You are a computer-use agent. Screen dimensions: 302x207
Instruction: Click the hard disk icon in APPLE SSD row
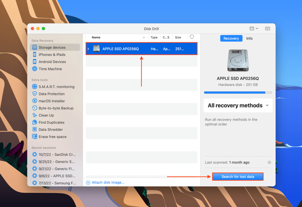coord(96,49)
